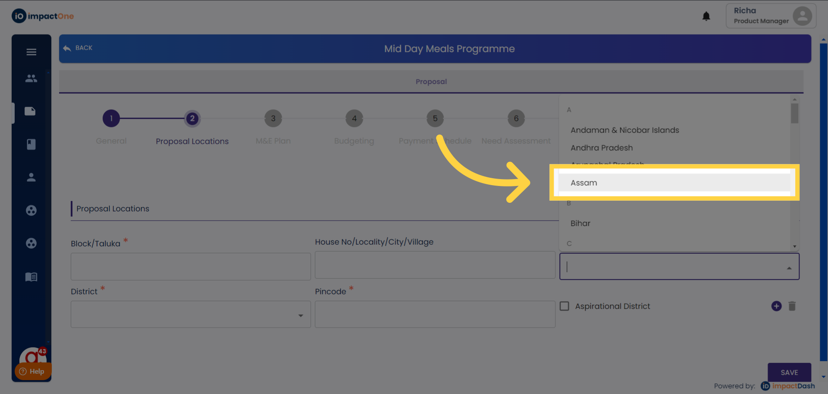
Task: Select Bihar from the state list
Action: pyautogui.click(x=580, y=223)
